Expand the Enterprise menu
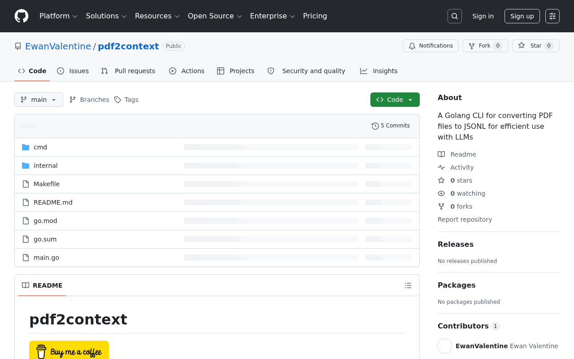Image resolution: width=574 pixels, height=359 pixels. click(273, 16)
